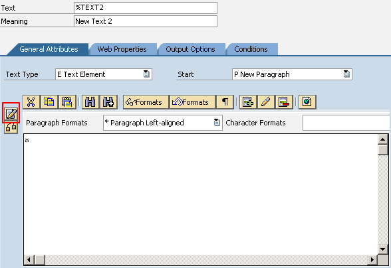Open the Web Properties tab
Viewport: 391px width, 268px height.
(122, 49)
